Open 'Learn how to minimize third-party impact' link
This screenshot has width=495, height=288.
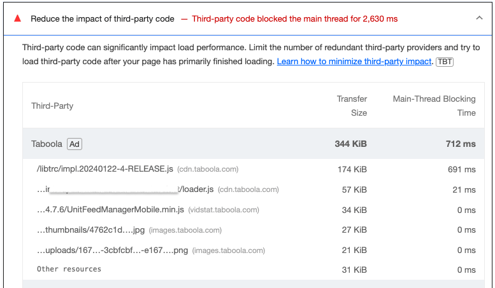(354, 62)
